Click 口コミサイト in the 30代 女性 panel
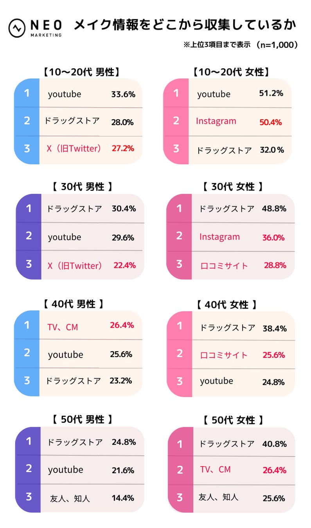The width and height of the screenshot is (311, 528). point(224,266)
